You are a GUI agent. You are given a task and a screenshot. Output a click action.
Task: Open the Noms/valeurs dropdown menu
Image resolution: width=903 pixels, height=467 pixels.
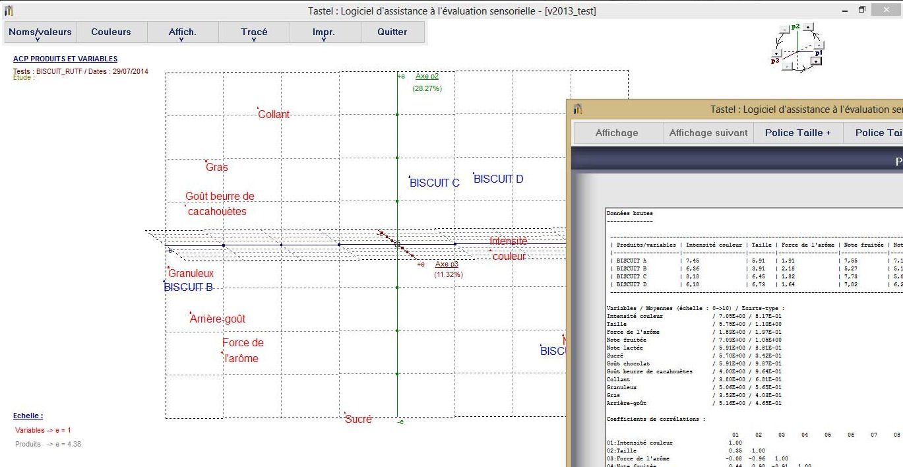(40, 32)
